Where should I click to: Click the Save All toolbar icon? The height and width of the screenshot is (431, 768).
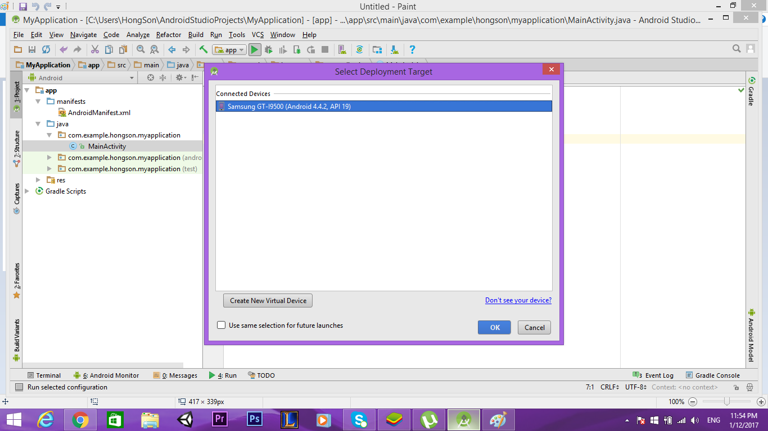(32, 50)
